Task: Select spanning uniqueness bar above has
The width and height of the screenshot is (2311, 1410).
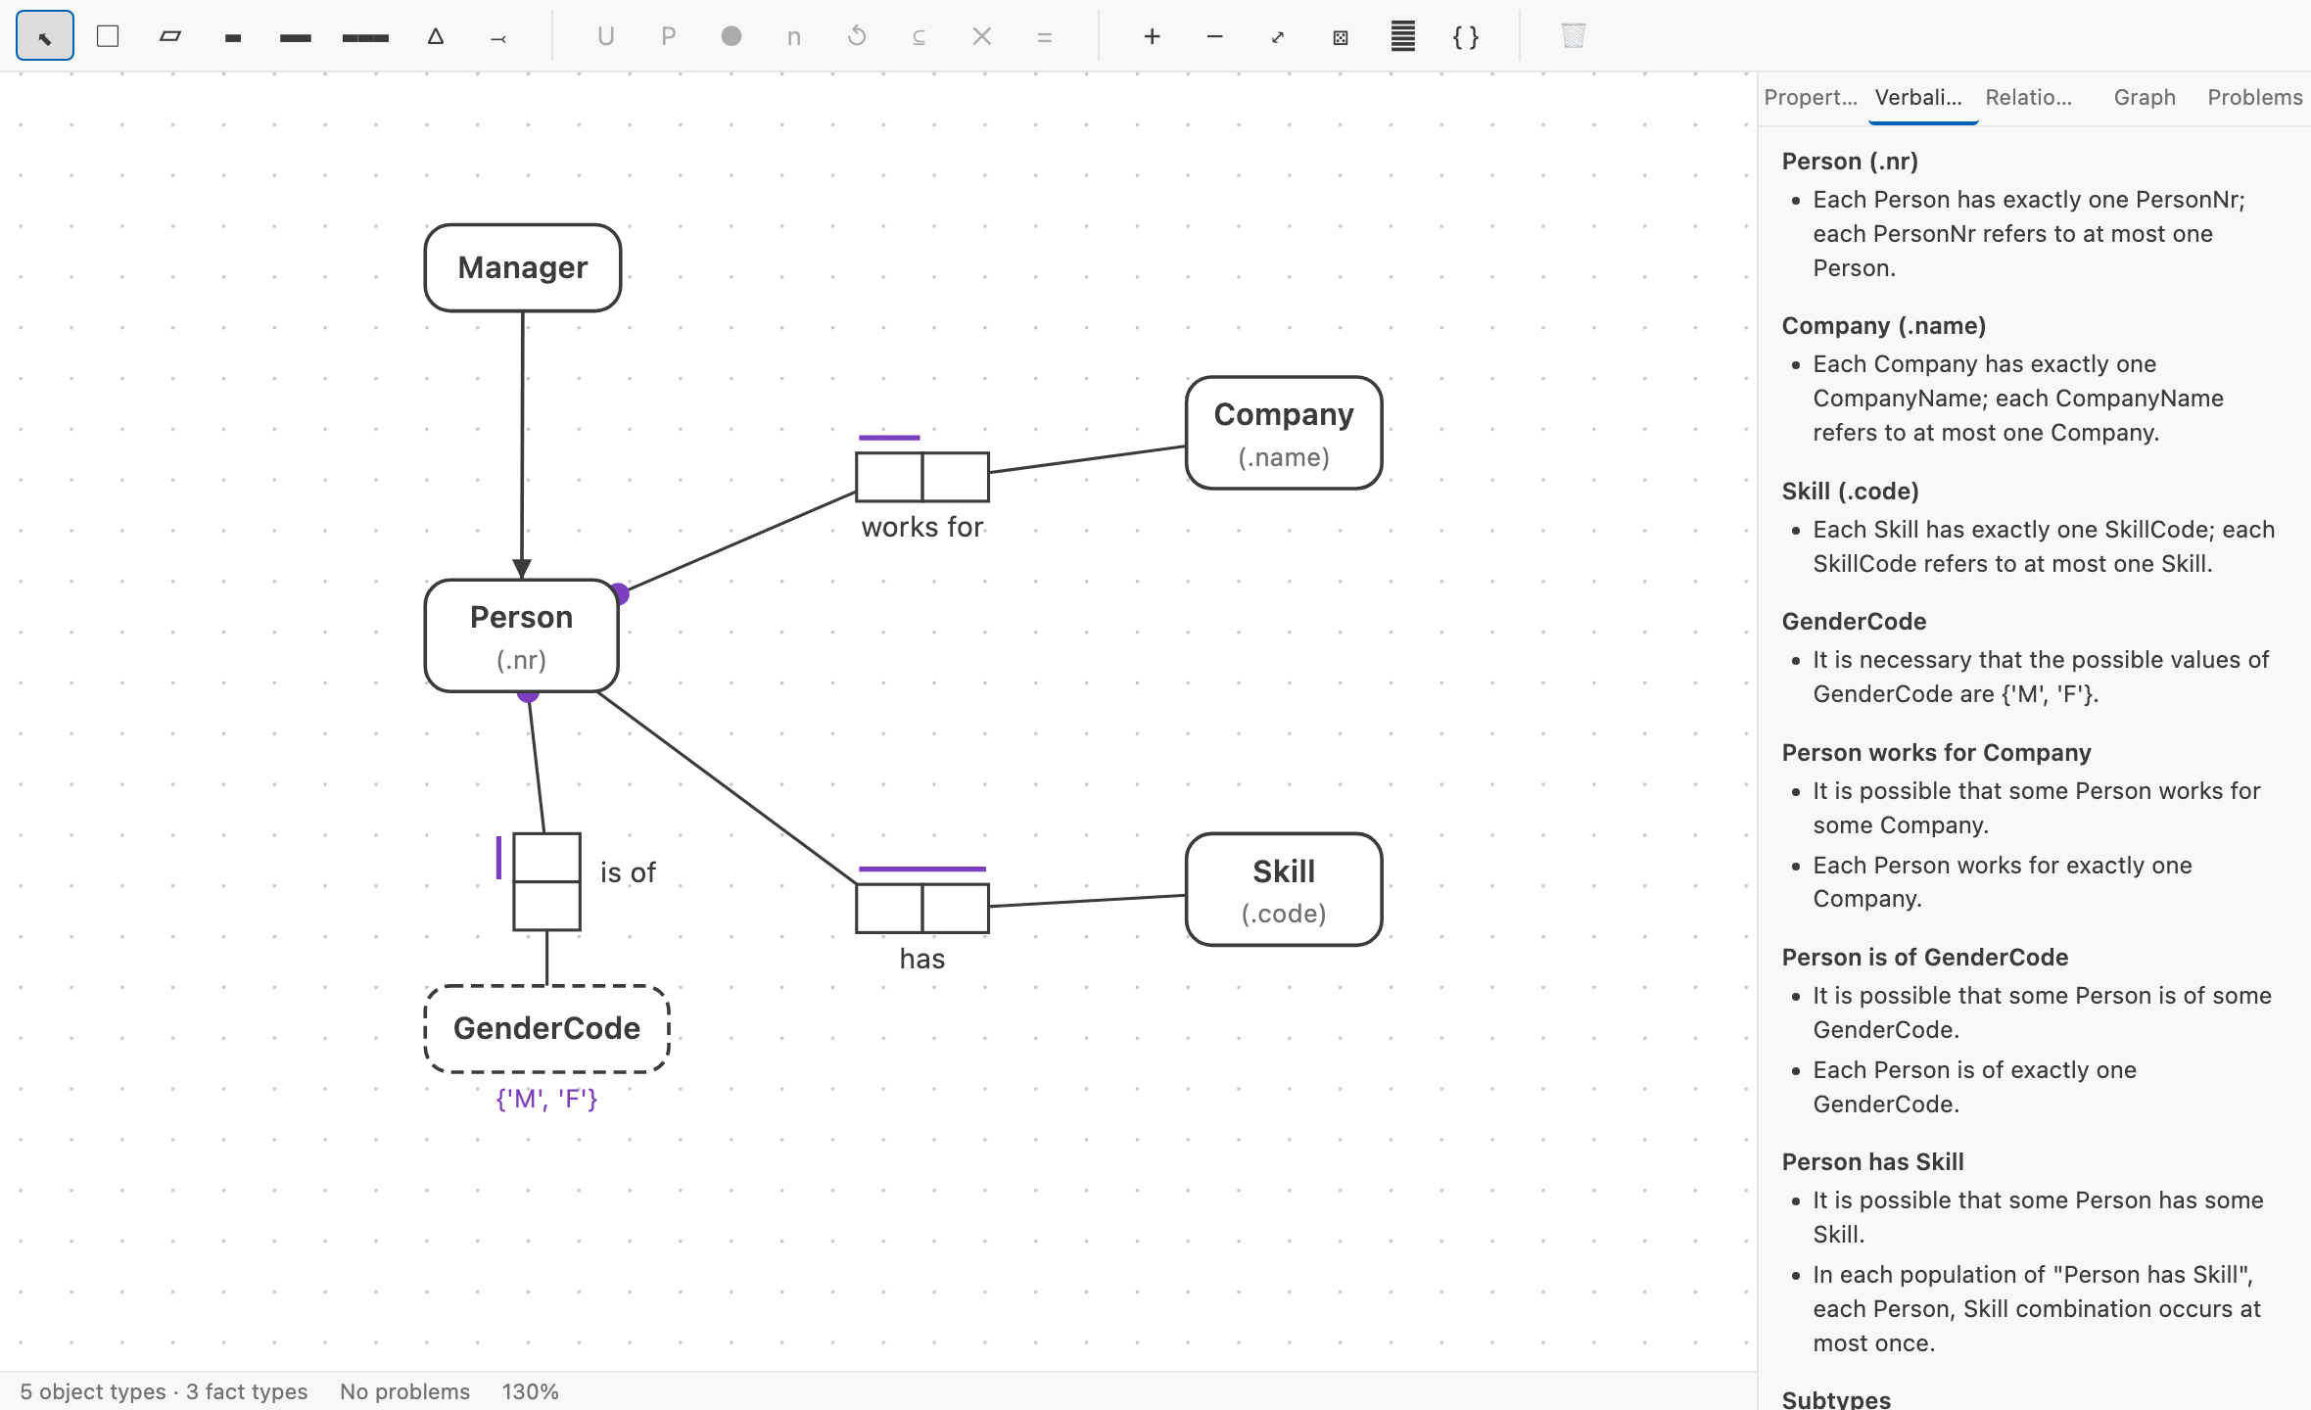Action: pos(922,869)
